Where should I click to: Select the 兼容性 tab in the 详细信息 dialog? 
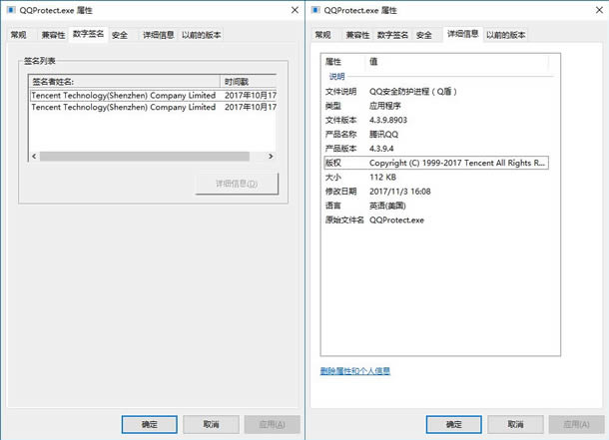[x=357, y=35]
